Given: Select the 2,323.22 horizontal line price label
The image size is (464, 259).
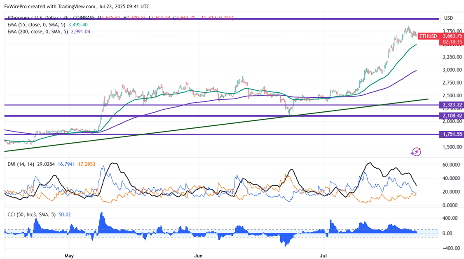Looking at the screenshot, I should pyautogui.click(x=452, y=105).
